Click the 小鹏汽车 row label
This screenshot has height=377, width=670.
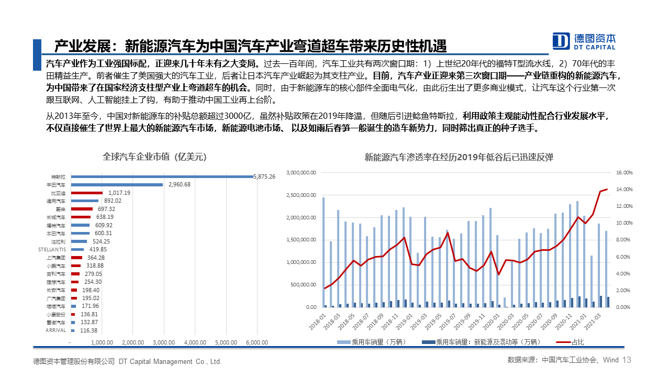55,266
